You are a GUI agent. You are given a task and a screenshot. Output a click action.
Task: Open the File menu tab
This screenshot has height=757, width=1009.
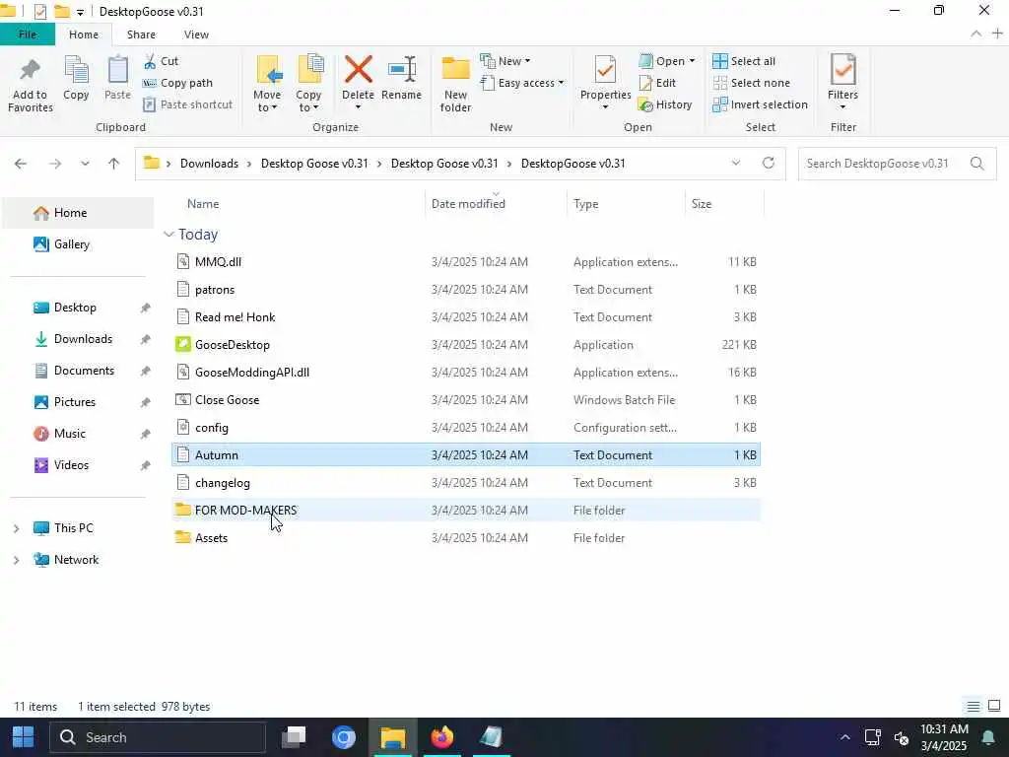click(28, 34)
